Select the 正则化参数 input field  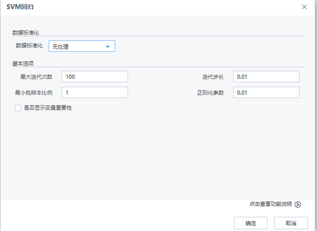266,92
